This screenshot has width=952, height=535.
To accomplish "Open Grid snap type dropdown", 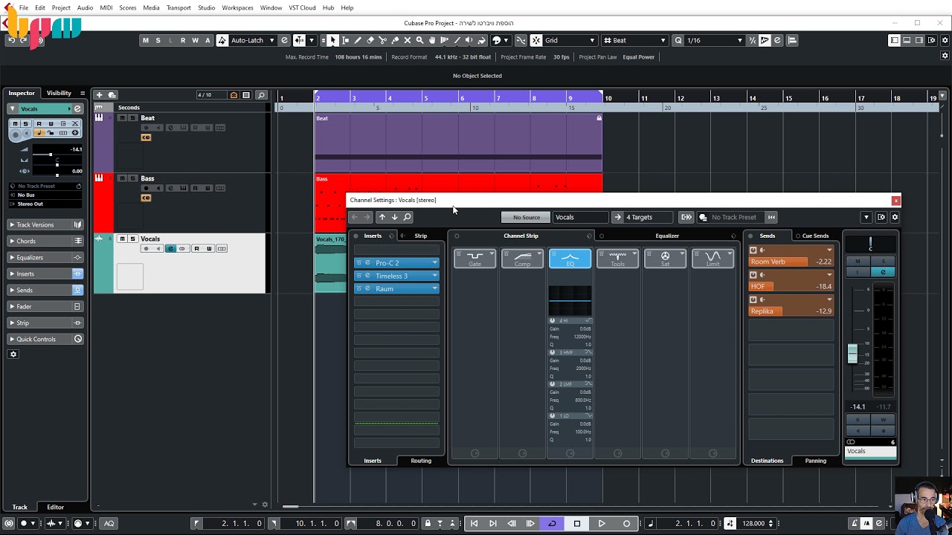I will (x=570, y=40).
